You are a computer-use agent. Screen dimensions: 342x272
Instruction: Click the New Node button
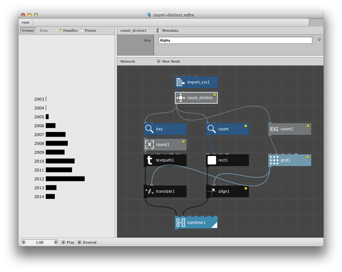[169, 61]
